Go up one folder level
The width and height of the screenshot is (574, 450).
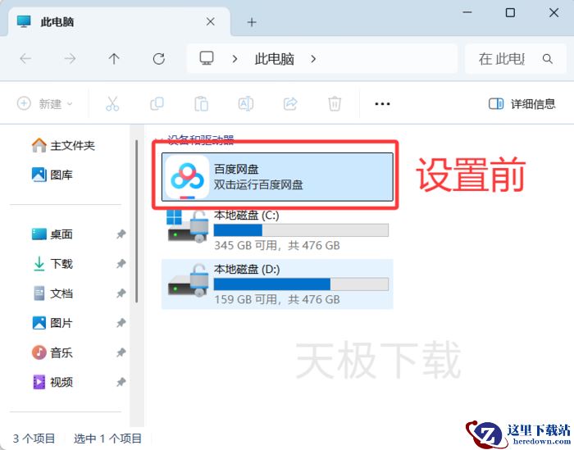pyautogui.click(x=114, y=58)
